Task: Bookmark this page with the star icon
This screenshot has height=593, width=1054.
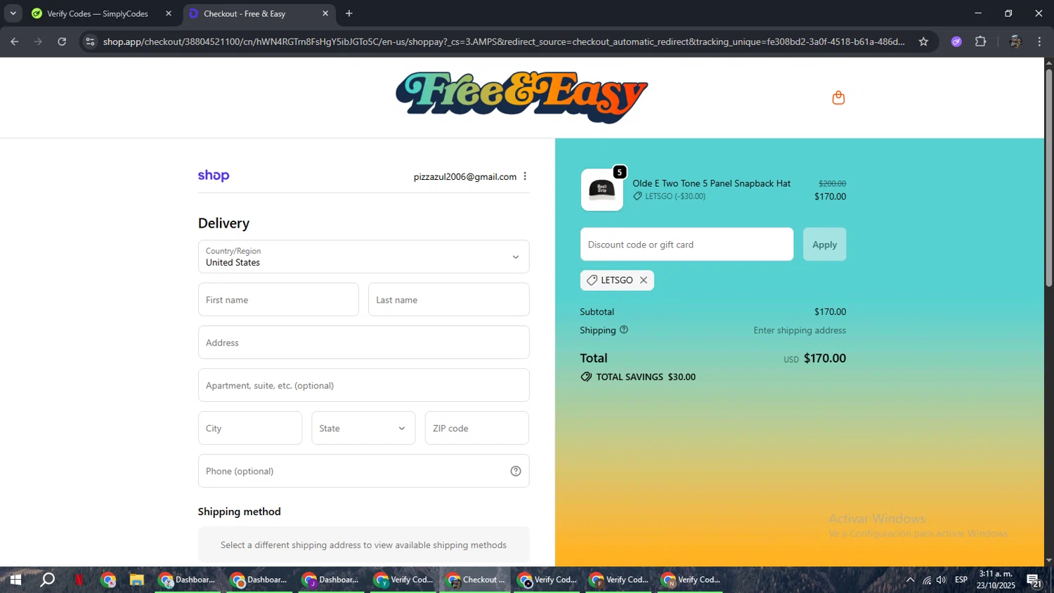Action: 923,41
